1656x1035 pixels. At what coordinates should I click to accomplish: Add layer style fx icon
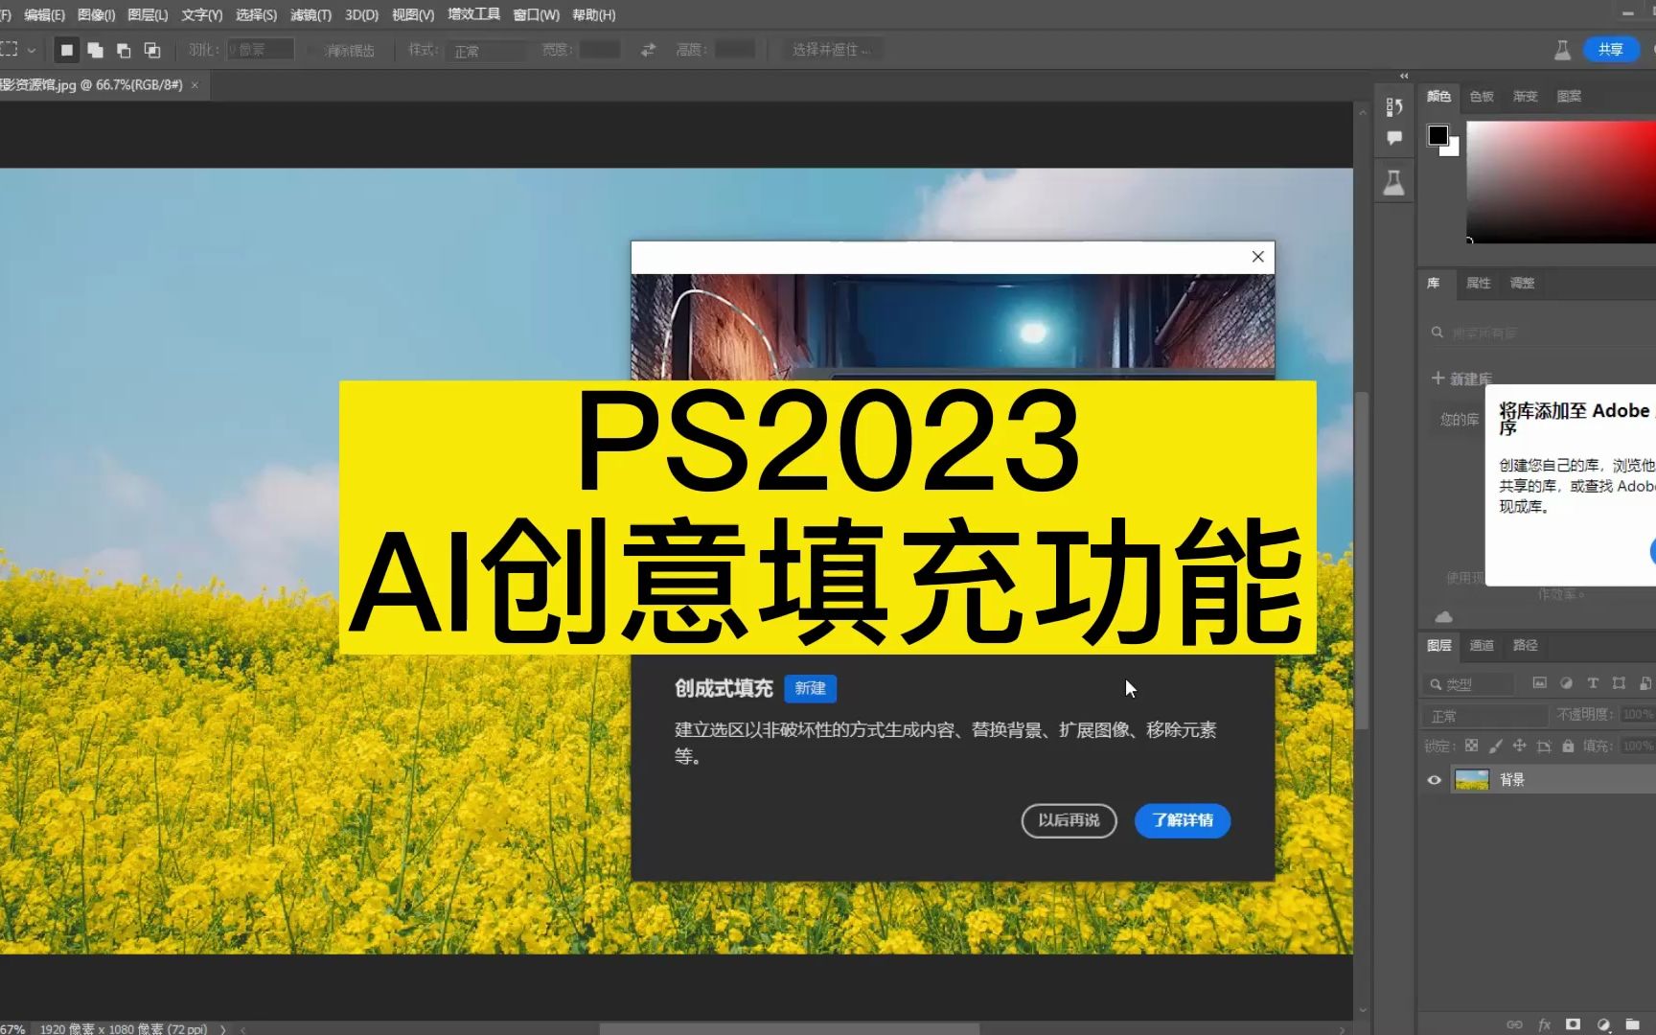pos(1544,1024)
